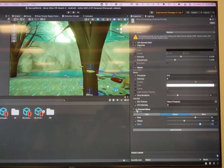Collapse the Channel Mixer section

pos(134,109)
